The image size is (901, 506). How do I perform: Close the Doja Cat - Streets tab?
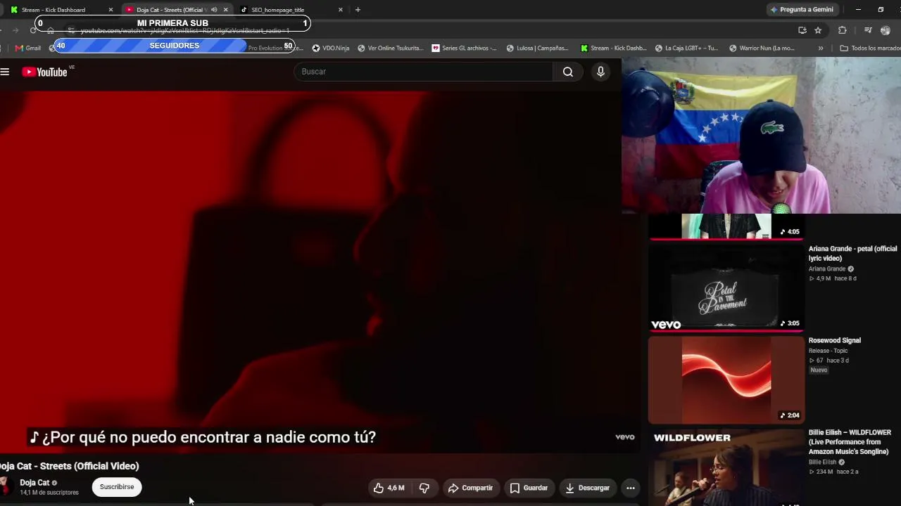pos(225,10)
